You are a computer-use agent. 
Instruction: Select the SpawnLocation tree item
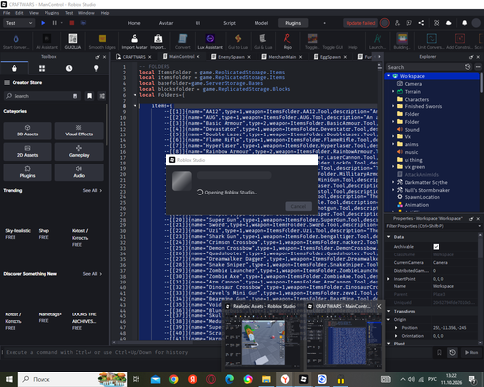point(422,197)
